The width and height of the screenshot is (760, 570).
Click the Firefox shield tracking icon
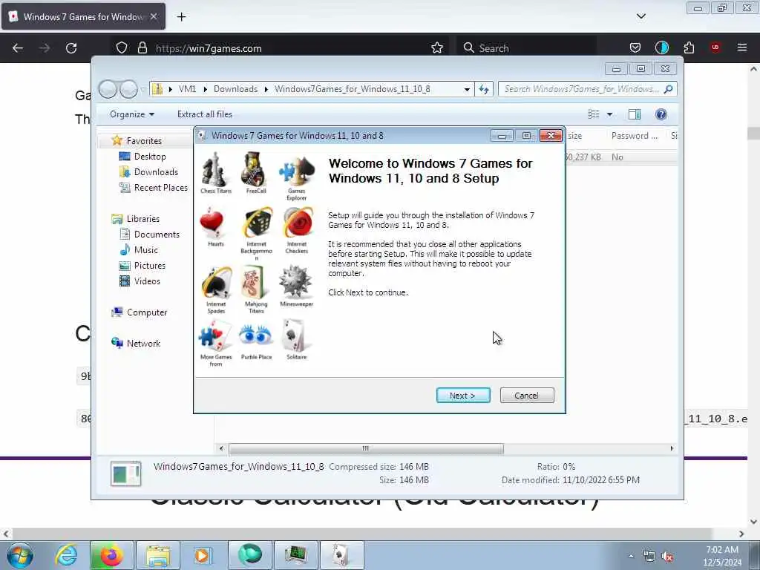[x=122, y=48]
